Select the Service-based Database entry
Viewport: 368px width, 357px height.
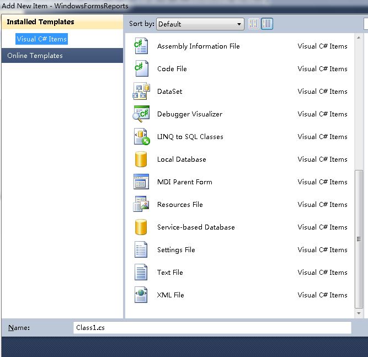pos(196,227)
